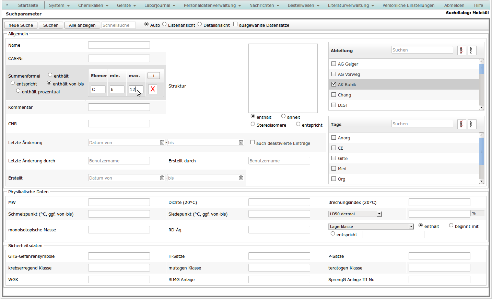Click into the CAS-Nr. input field
492x299 pixels.
[119, 59]
